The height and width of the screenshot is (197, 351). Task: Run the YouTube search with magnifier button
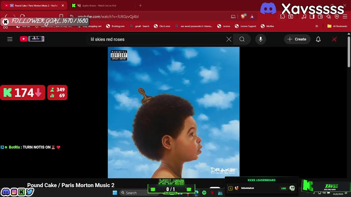tap(242, 39)
